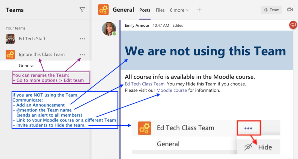Click the All course info subheading
The image size is (298, 159).
point(190,77)
